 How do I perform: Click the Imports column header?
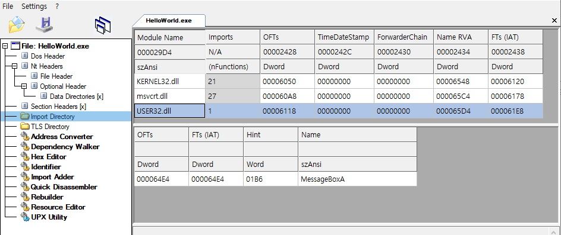(233, 37)
